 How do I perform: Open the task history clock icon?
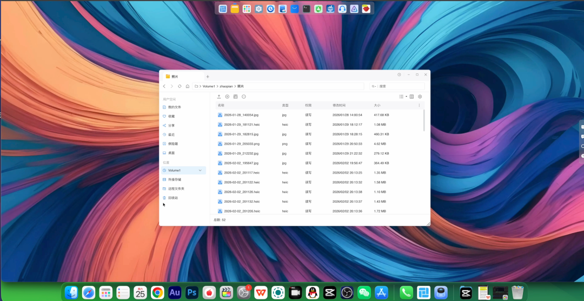(399, 74)
